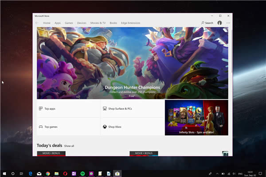The height and width of the screenshot is (177, 266).
Task: Open the Books tab
Action: 113,23
